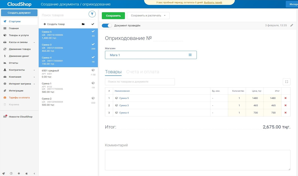Viewport: 298px width, 176px height.
Task: Delete Сумка 4 row using red X
Action: pos(285,113)
